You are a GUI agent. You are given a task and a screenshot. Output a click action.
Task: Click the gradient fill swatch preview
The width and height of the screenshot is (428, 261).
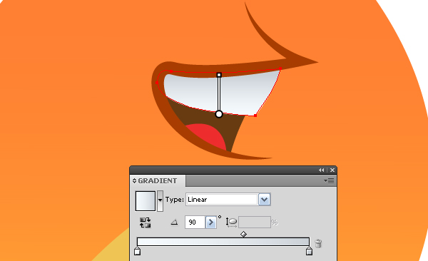click(x=146, y=201)
